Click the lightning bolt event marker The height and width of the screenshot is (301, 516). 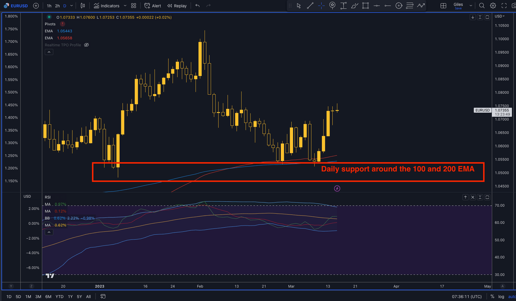(337, 188)
